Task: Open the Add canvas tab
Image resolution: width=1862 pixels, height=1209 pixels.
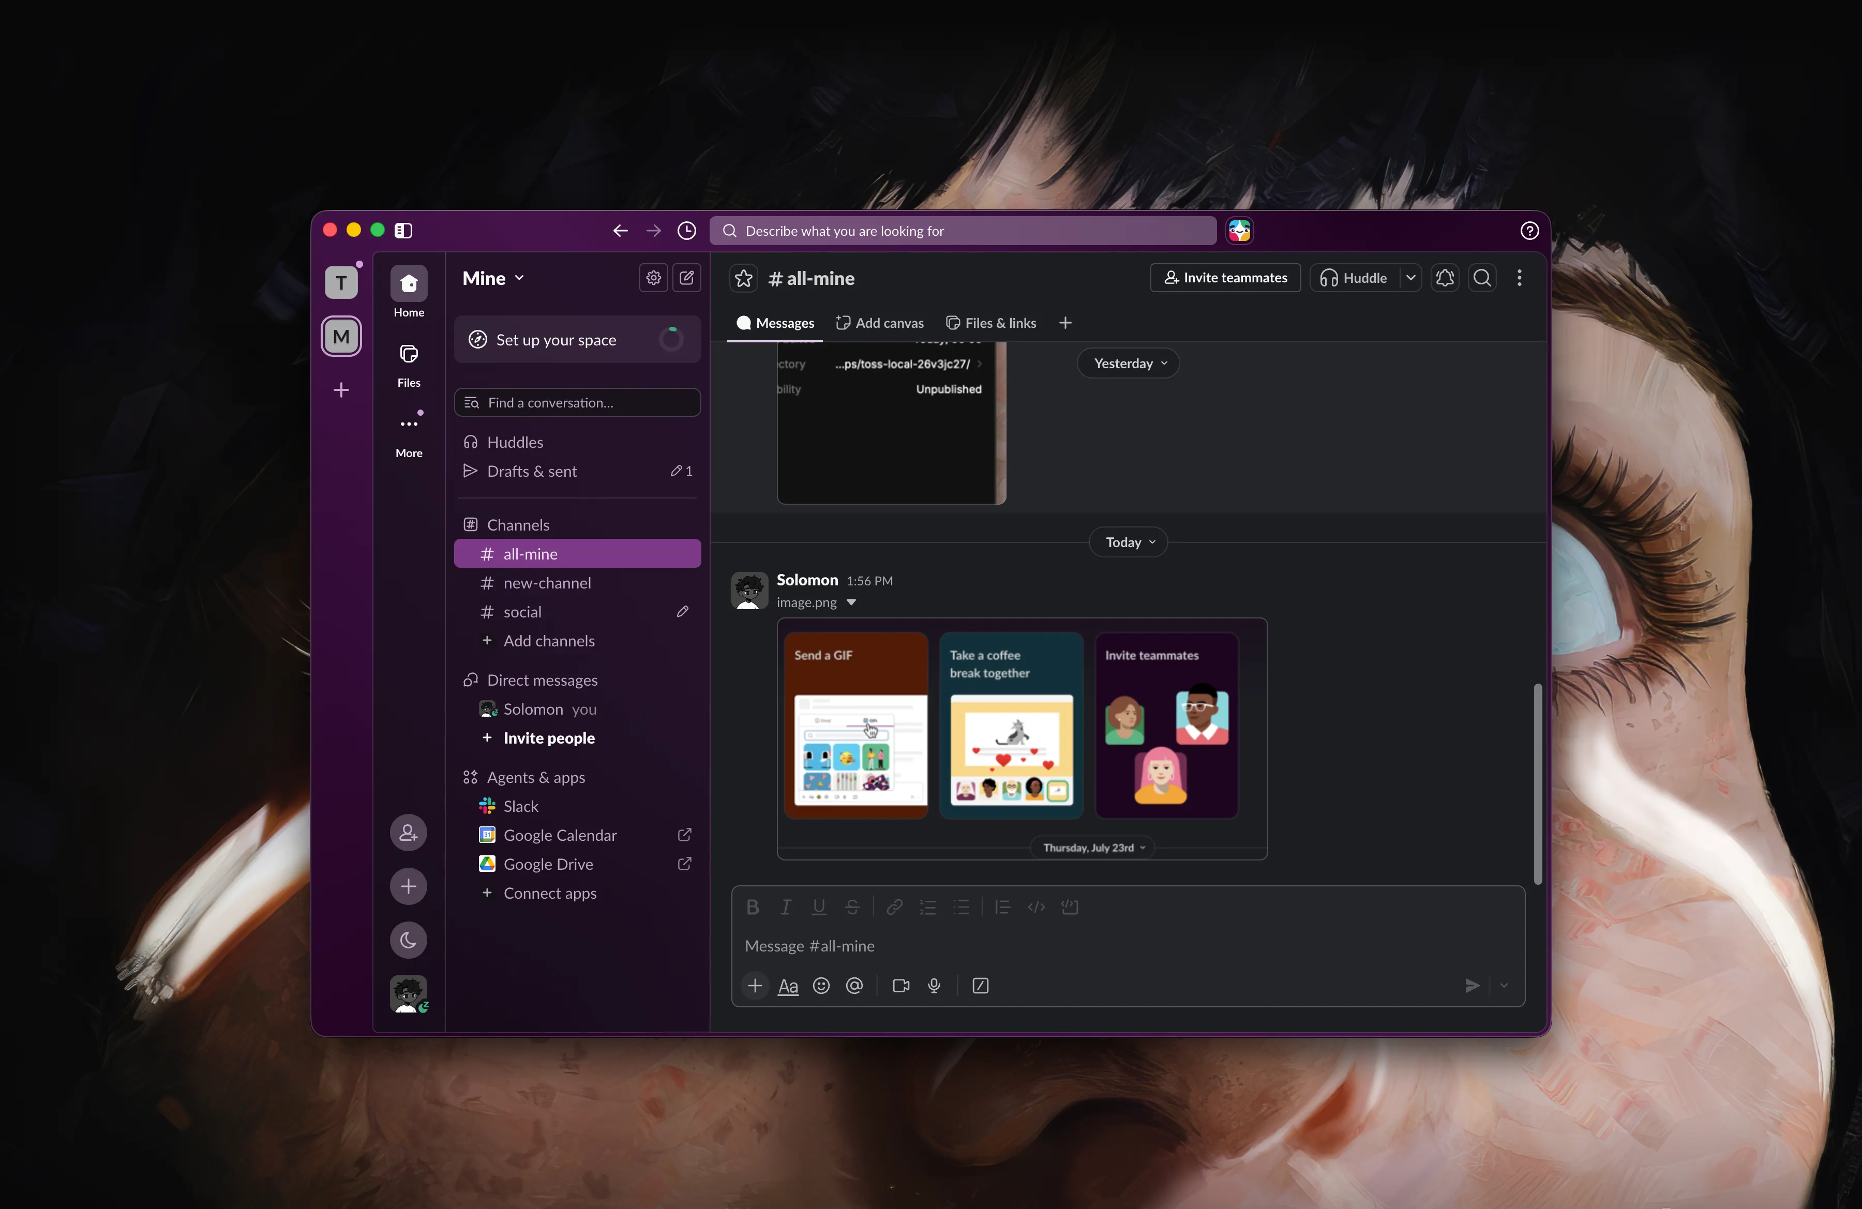Action: [x=879, y=323]
